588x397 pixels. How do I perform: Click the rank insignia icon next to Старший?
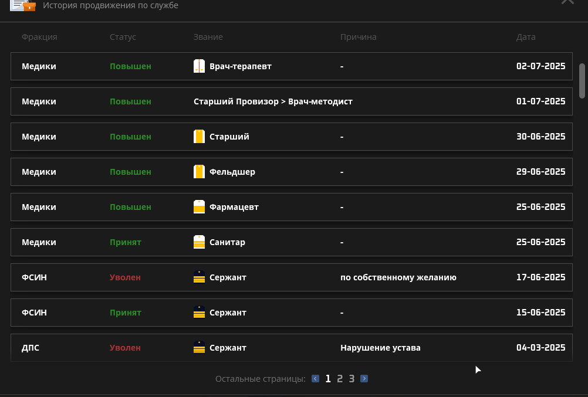[199, 137]
